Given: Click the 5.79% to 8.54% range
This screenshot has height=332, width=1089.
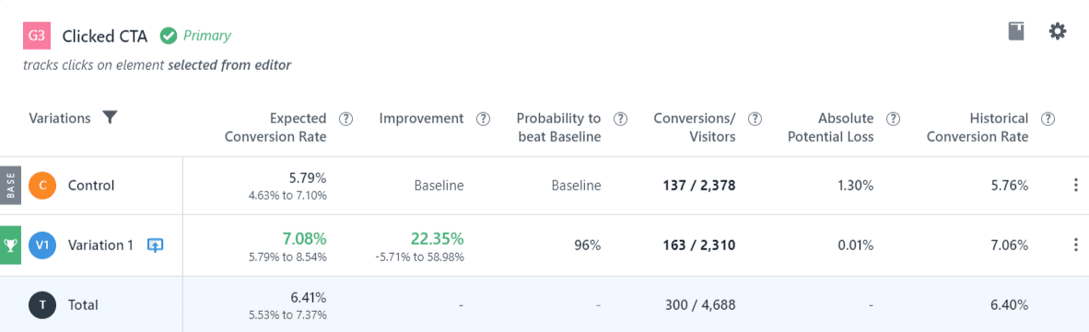Looking at the screenshot, I should [x=287, y=258].
